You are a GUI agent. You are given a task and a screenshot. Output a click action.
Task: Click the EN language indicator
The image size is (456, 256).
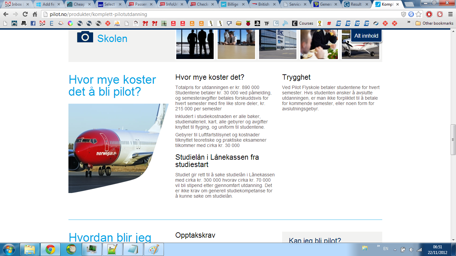tap(386, 249)
